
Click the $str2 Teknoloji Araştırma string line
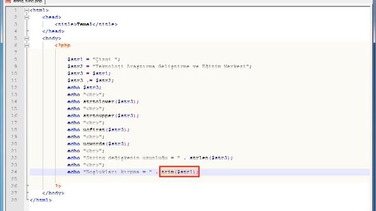click(159, 66)
